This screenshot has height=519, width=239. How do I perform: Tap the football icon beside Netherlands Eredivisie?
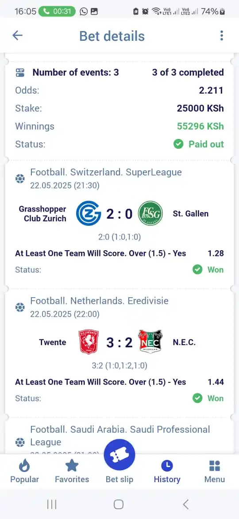(x=20, y=307)
